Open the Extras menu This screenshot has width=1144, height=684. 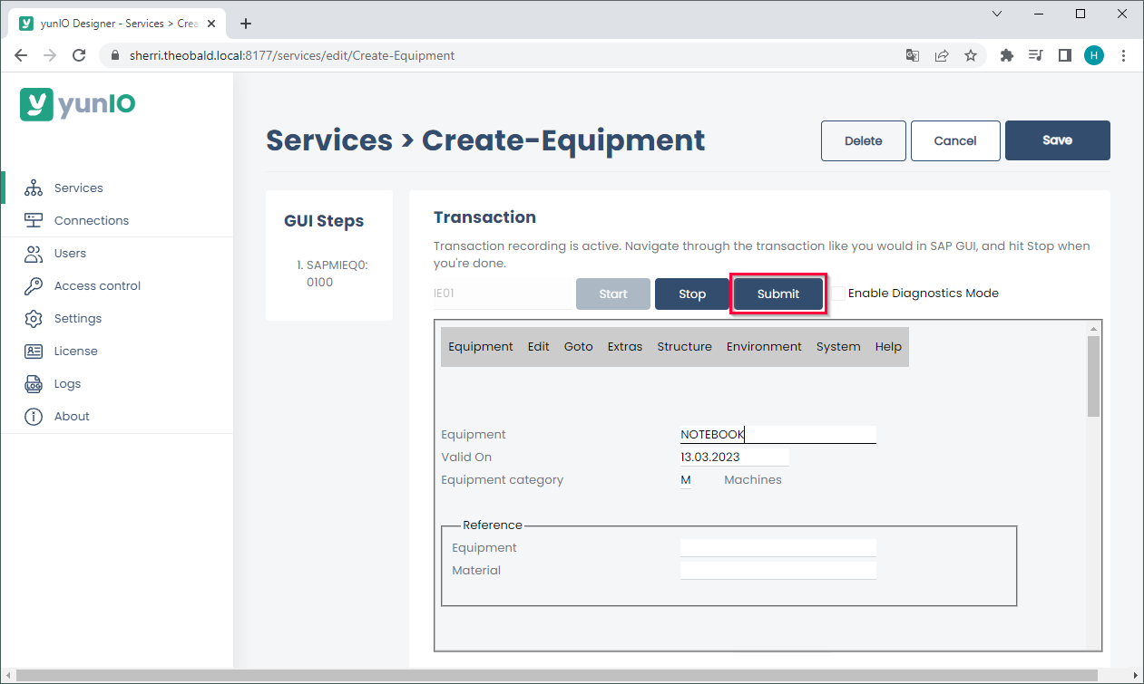[x=625, y=347]
